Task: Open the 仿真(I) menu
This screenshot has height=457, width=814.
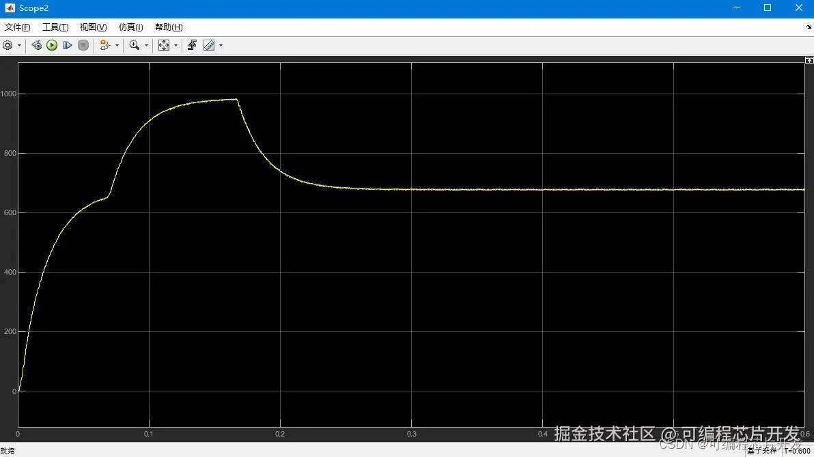Action: (x=131, y=27)
